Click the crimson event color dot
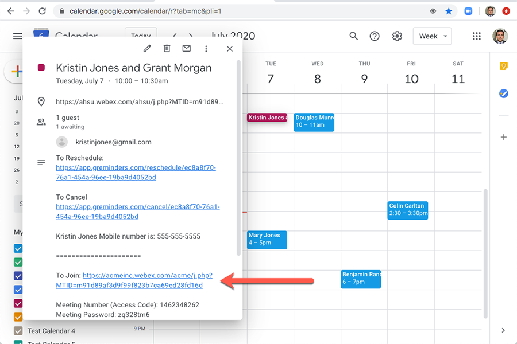 tap(41, 68)
